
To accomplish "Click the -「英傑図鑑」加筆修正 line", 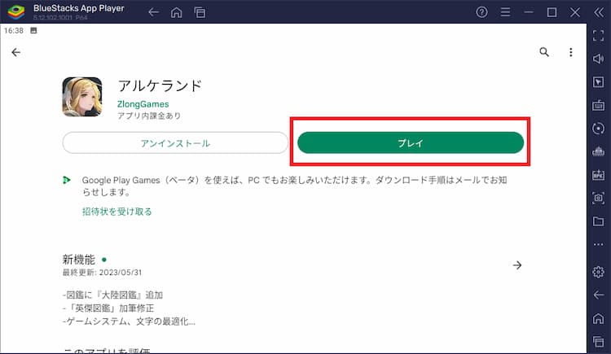I will [x=108, y=308].
